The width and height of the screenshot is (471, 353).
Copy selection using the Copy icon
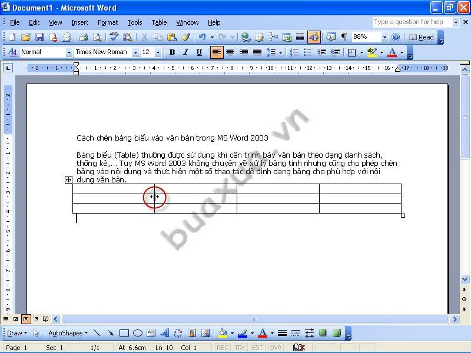pyautogui.click(x=158, y=37)
